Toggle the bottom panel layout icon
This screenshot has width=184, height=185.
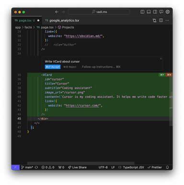tap(149, 12)
